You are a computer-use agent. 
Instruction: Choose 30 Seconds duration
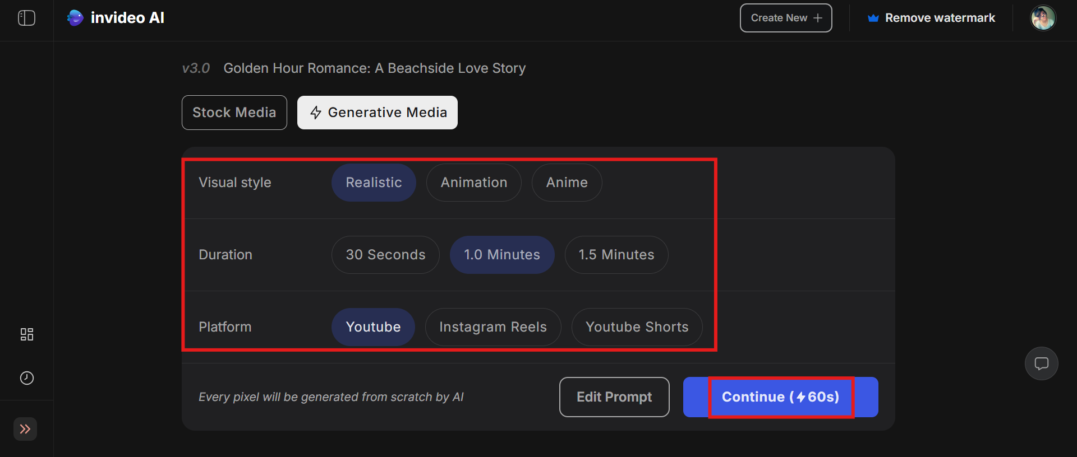385,255
